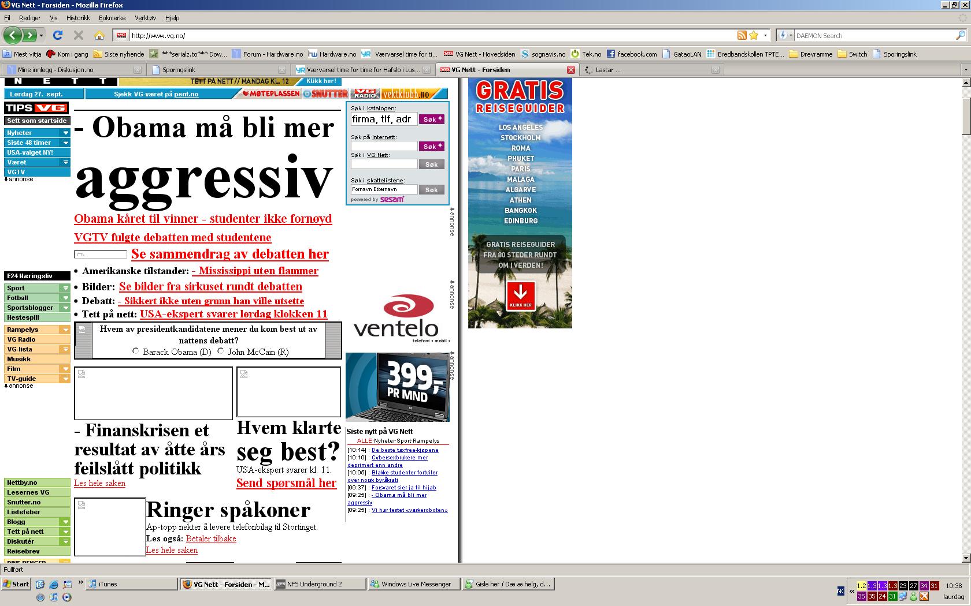Reload the VG Nett page
The width and height of the screenshot is (971, 606).
click(x=58, y=35)
